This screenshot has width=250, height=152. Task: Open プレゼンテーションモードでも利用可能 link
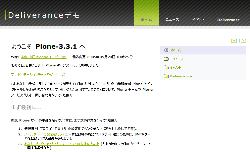(38, 74)
